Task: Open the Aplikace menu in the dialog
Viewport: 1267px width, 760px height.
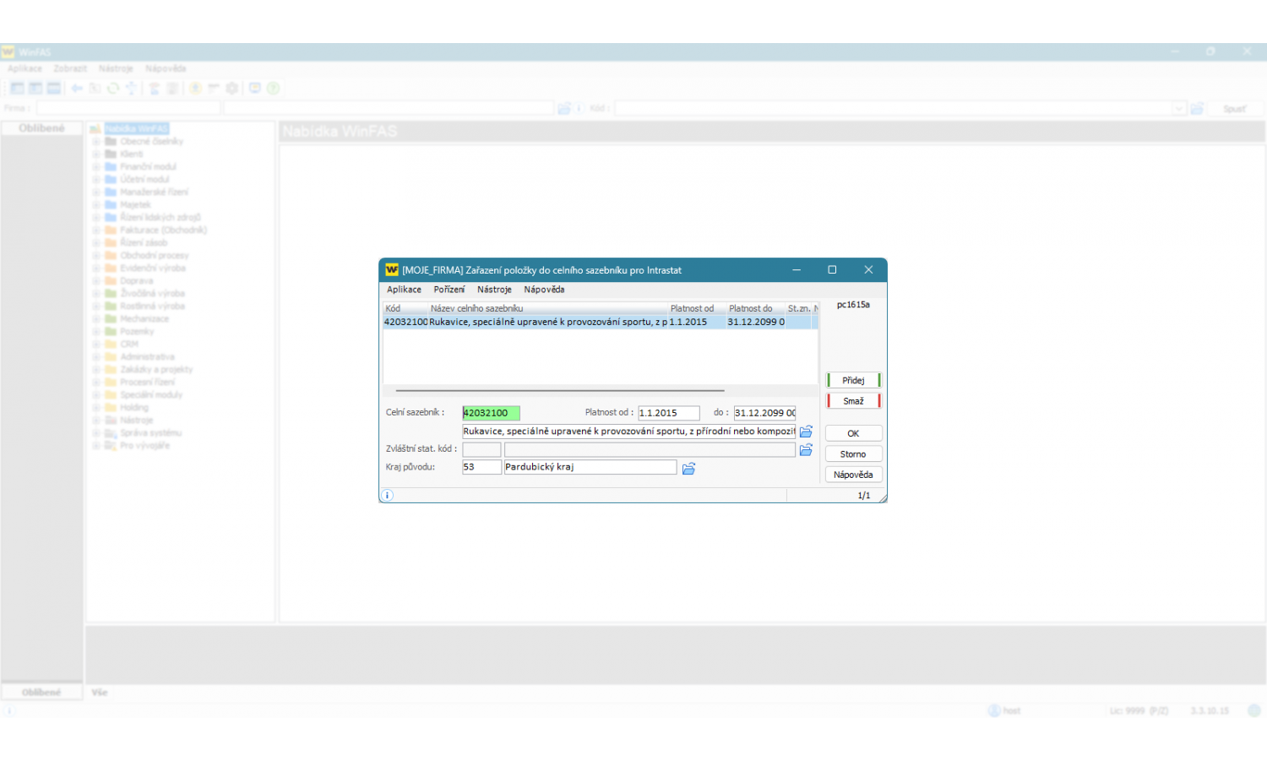Action: point(404,290)
